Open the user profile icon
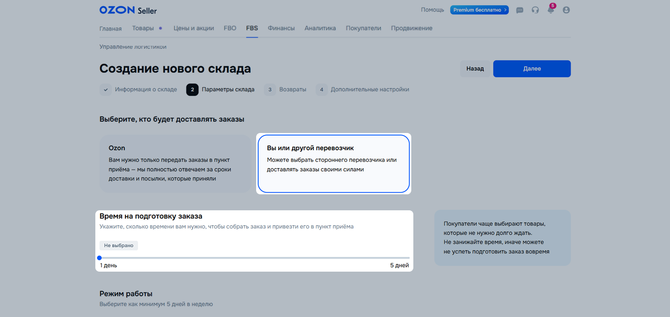The width and height of the screenshot is (670, 317). (x=566, y=10)
